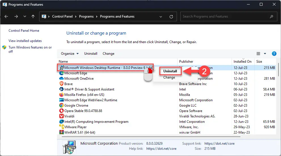Click the 920 MB size cell
Viewport: 281px width, 156px height.
click(269, 127)
